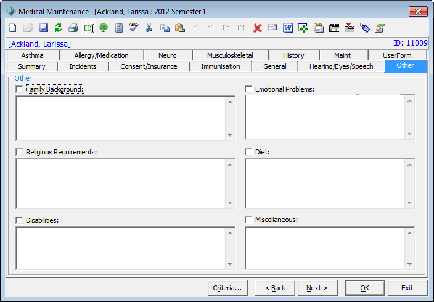Click Emotional Problems scrollbar up arrow

tap(409, 101)
